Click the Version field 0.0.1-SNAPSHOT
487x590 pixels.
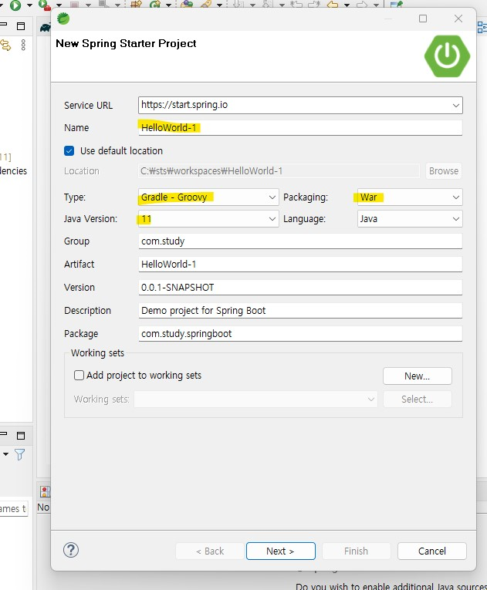tap(300, 288)
